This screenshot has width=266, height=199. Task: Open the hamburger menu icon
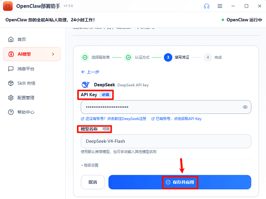pos(220,6)
